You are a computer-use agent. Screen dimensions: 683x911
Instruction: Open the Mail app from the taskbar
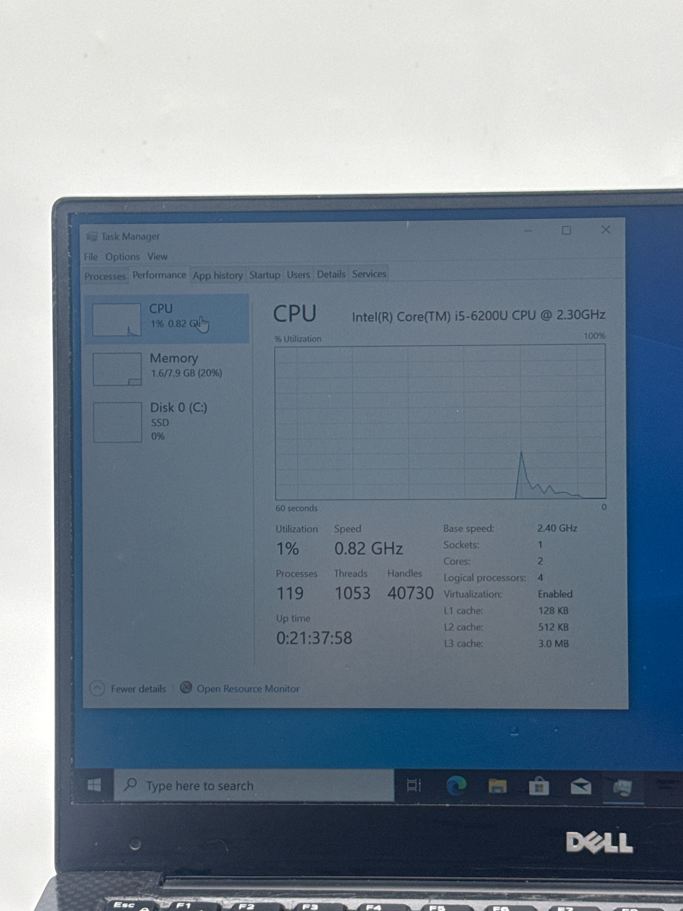pos(581,787)
